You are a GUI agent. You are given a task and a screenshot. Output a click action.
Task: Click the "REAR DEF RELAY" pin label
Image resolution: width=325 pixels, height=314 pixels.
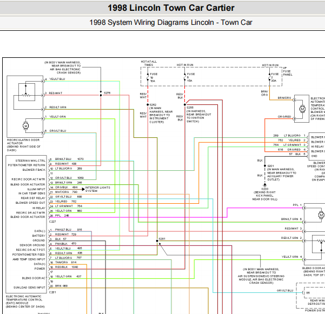[x=33, y=198]
